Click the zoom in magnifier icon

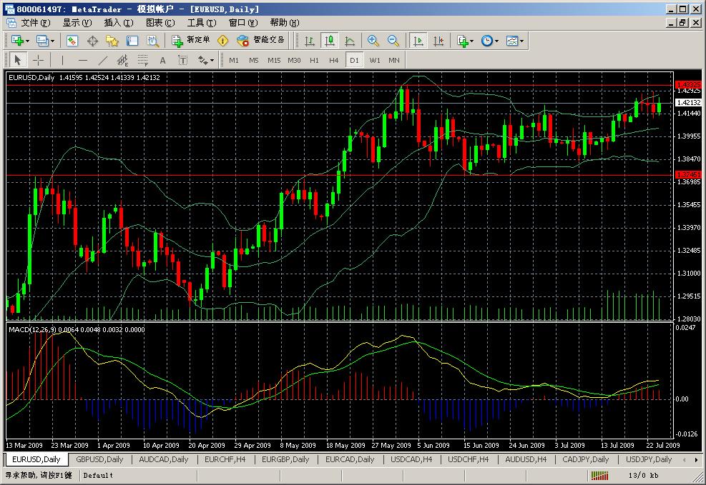tap(373, 41)
